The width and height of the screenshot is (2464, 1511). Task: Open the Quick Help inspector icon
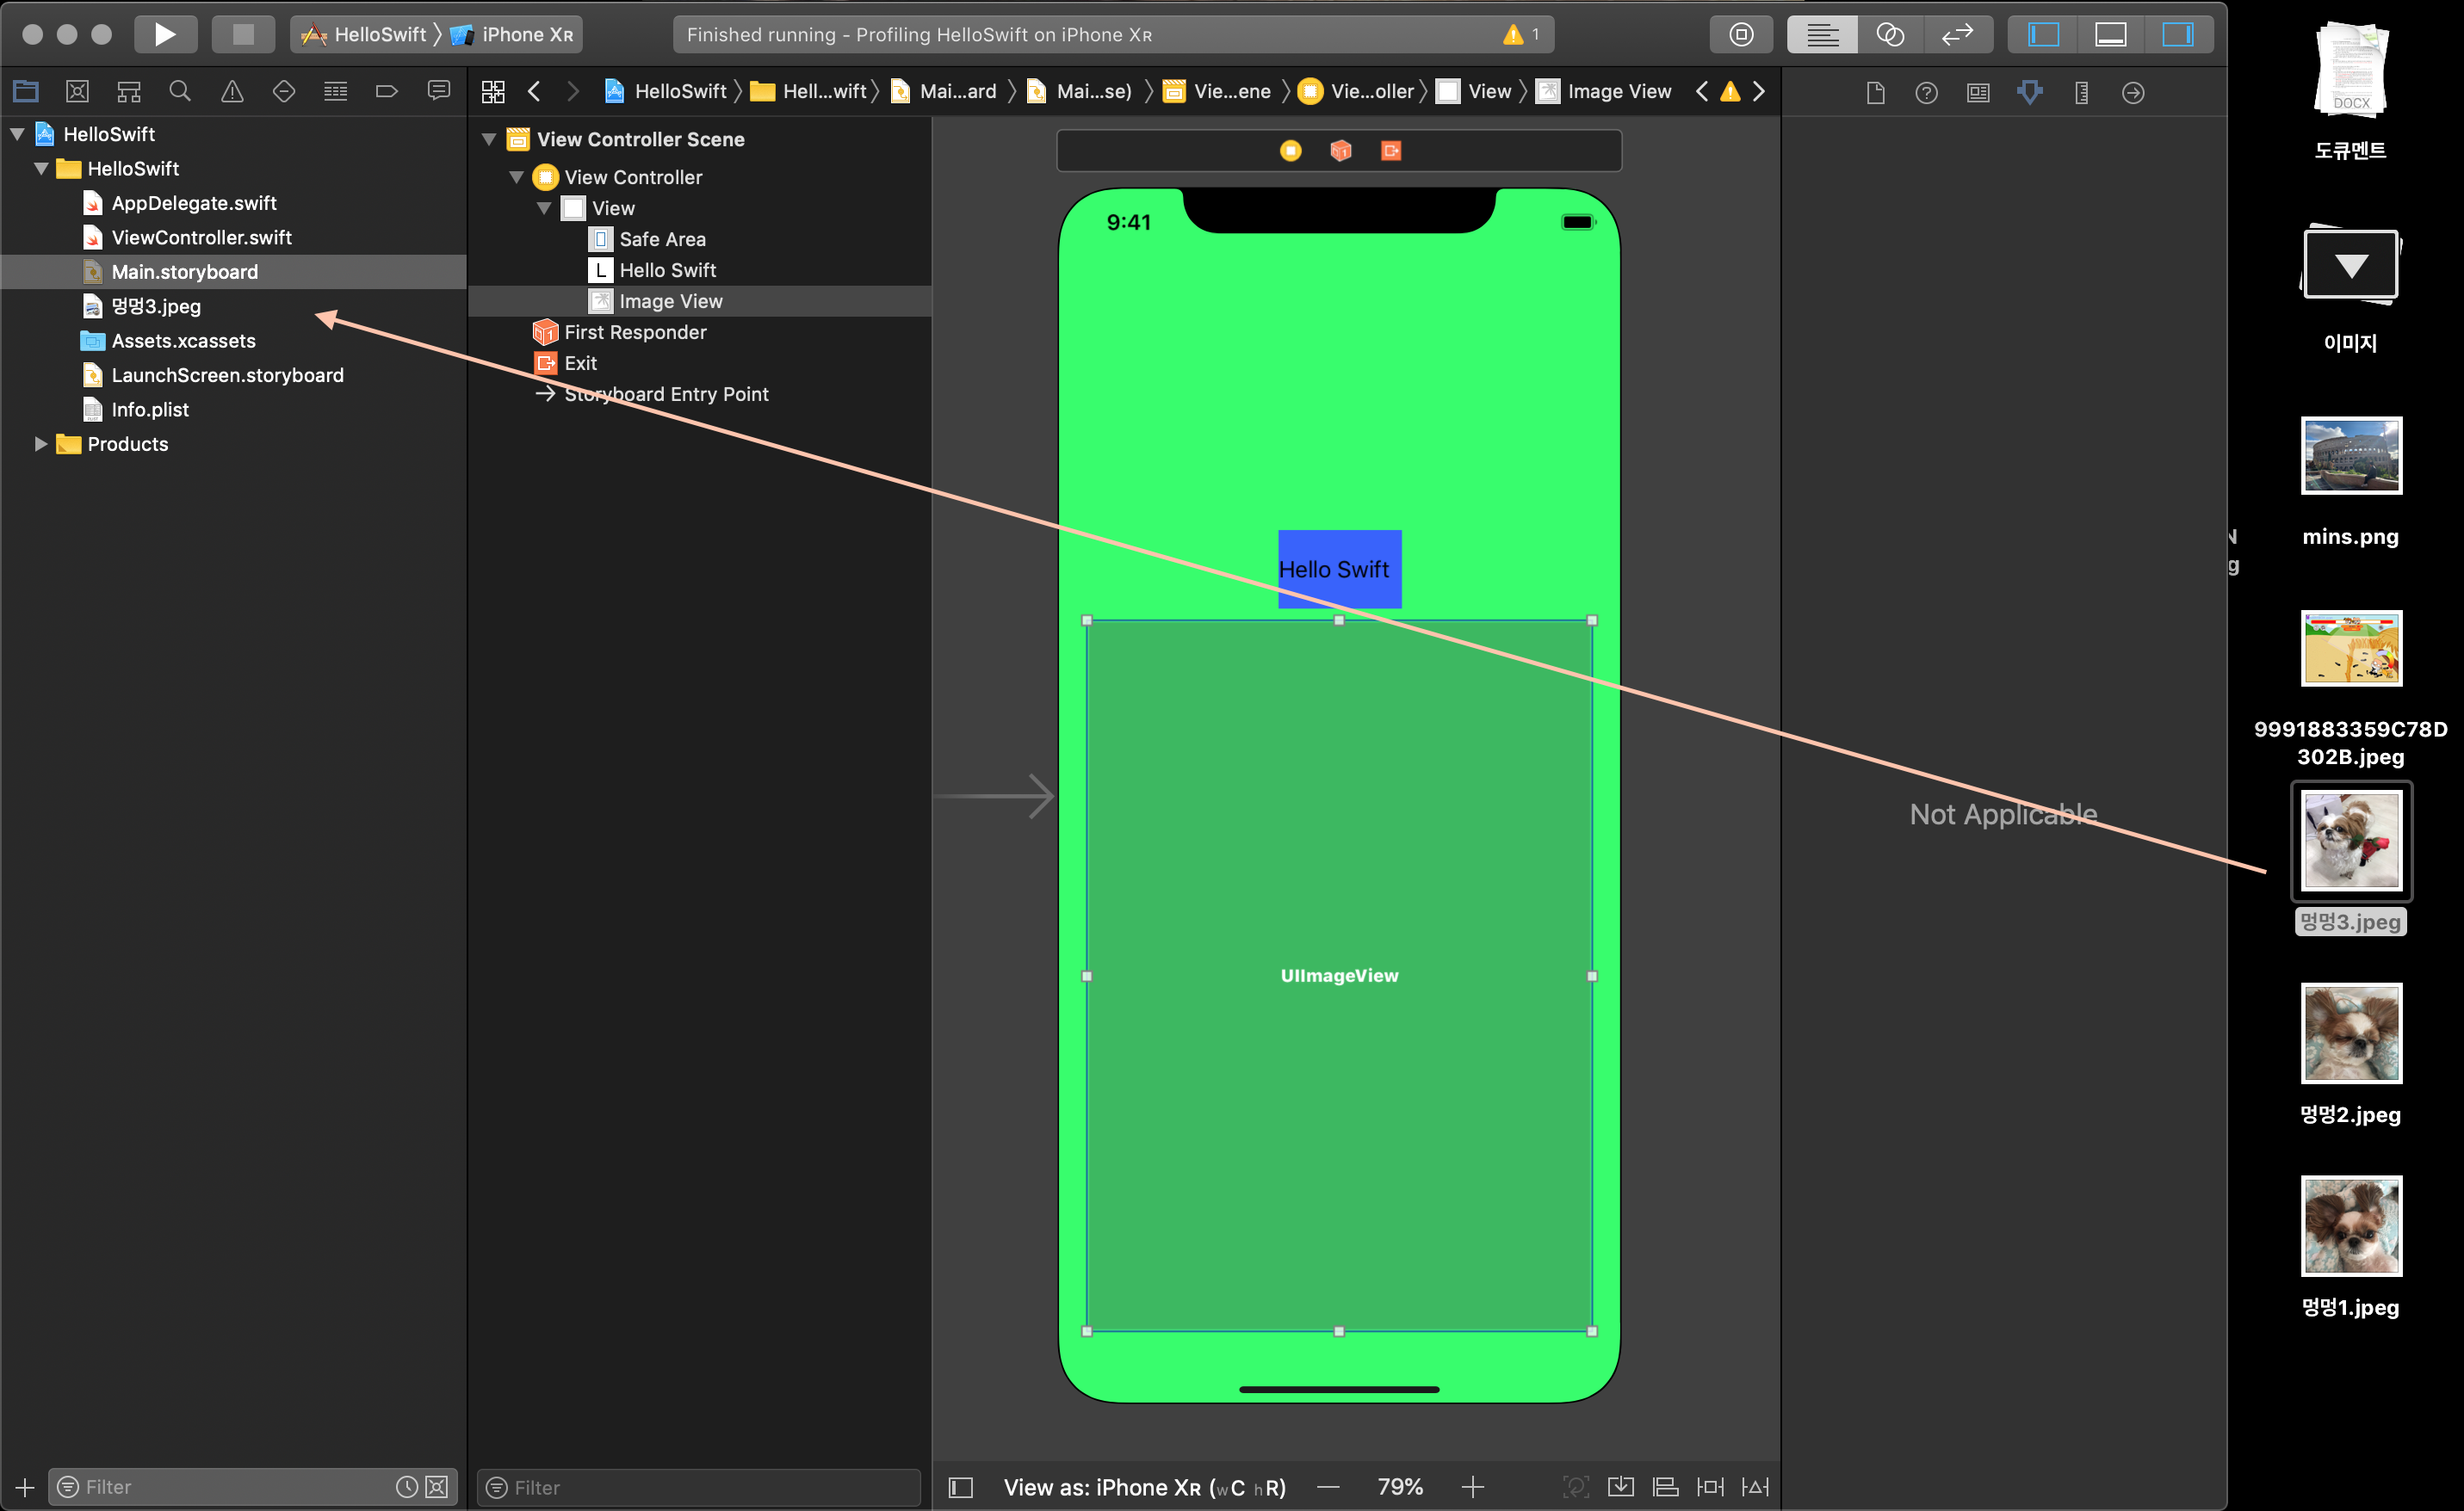pyautogui.click(x=1926, y=93)
